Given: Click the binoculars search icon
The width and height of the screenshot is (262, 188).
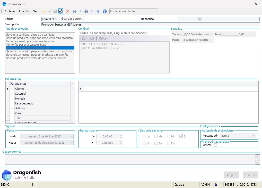Looking at the screenshot, I should pyautogui.click(x=86, y=11).
